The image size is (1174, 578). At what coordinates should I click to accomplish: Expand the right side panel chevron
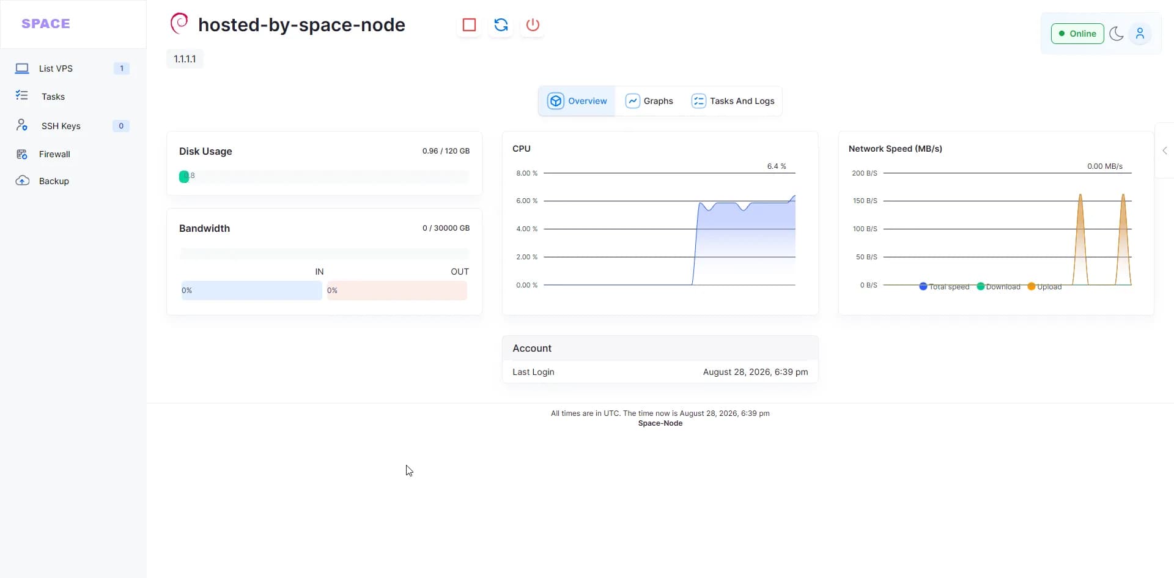click(x=1164, y=150)
